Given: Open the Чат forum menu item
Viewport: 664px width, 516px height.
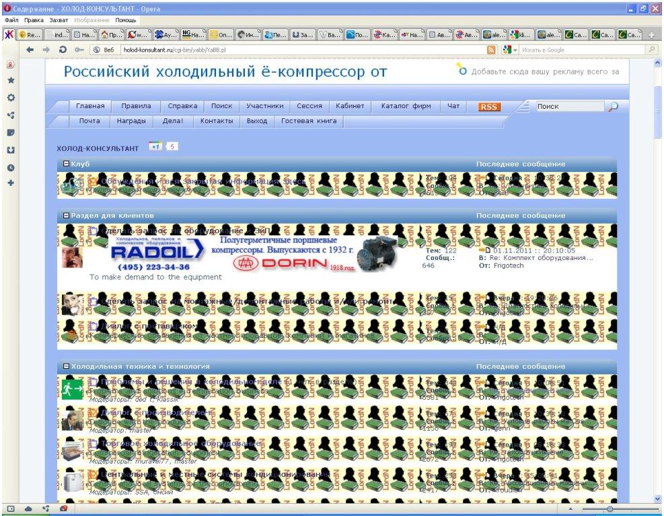Looking at the screenshot, I should (x=453, y=106).
